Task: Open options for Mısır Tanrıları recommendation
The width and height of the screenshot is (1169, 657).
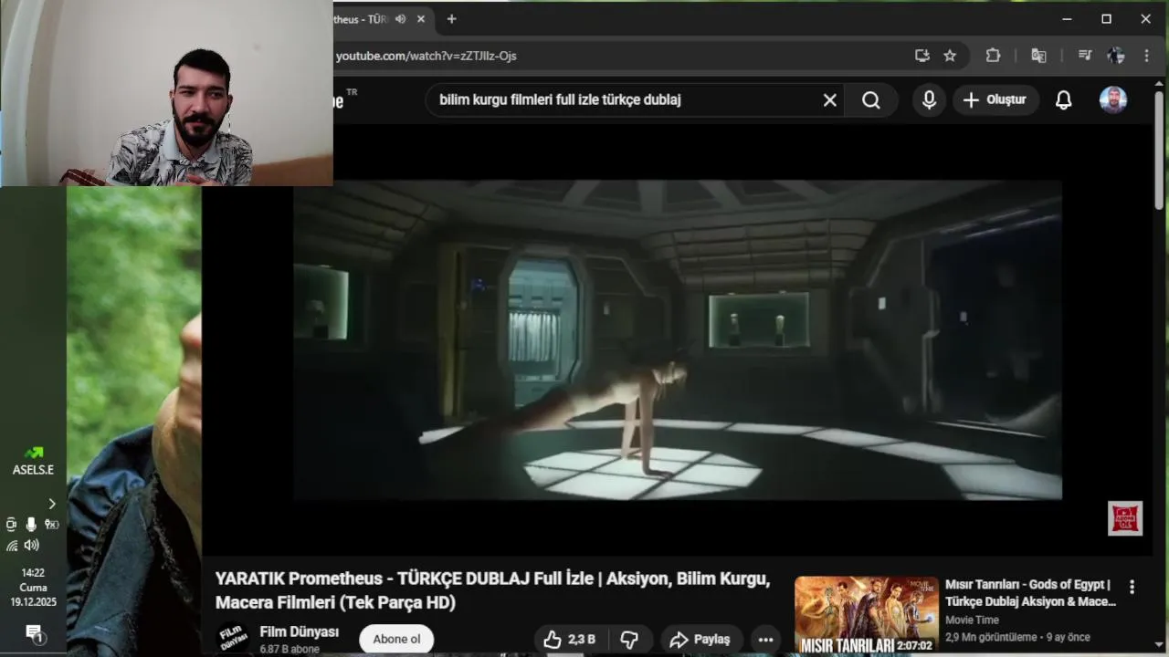Action: pyautogui.click(x=1132, y=587)
